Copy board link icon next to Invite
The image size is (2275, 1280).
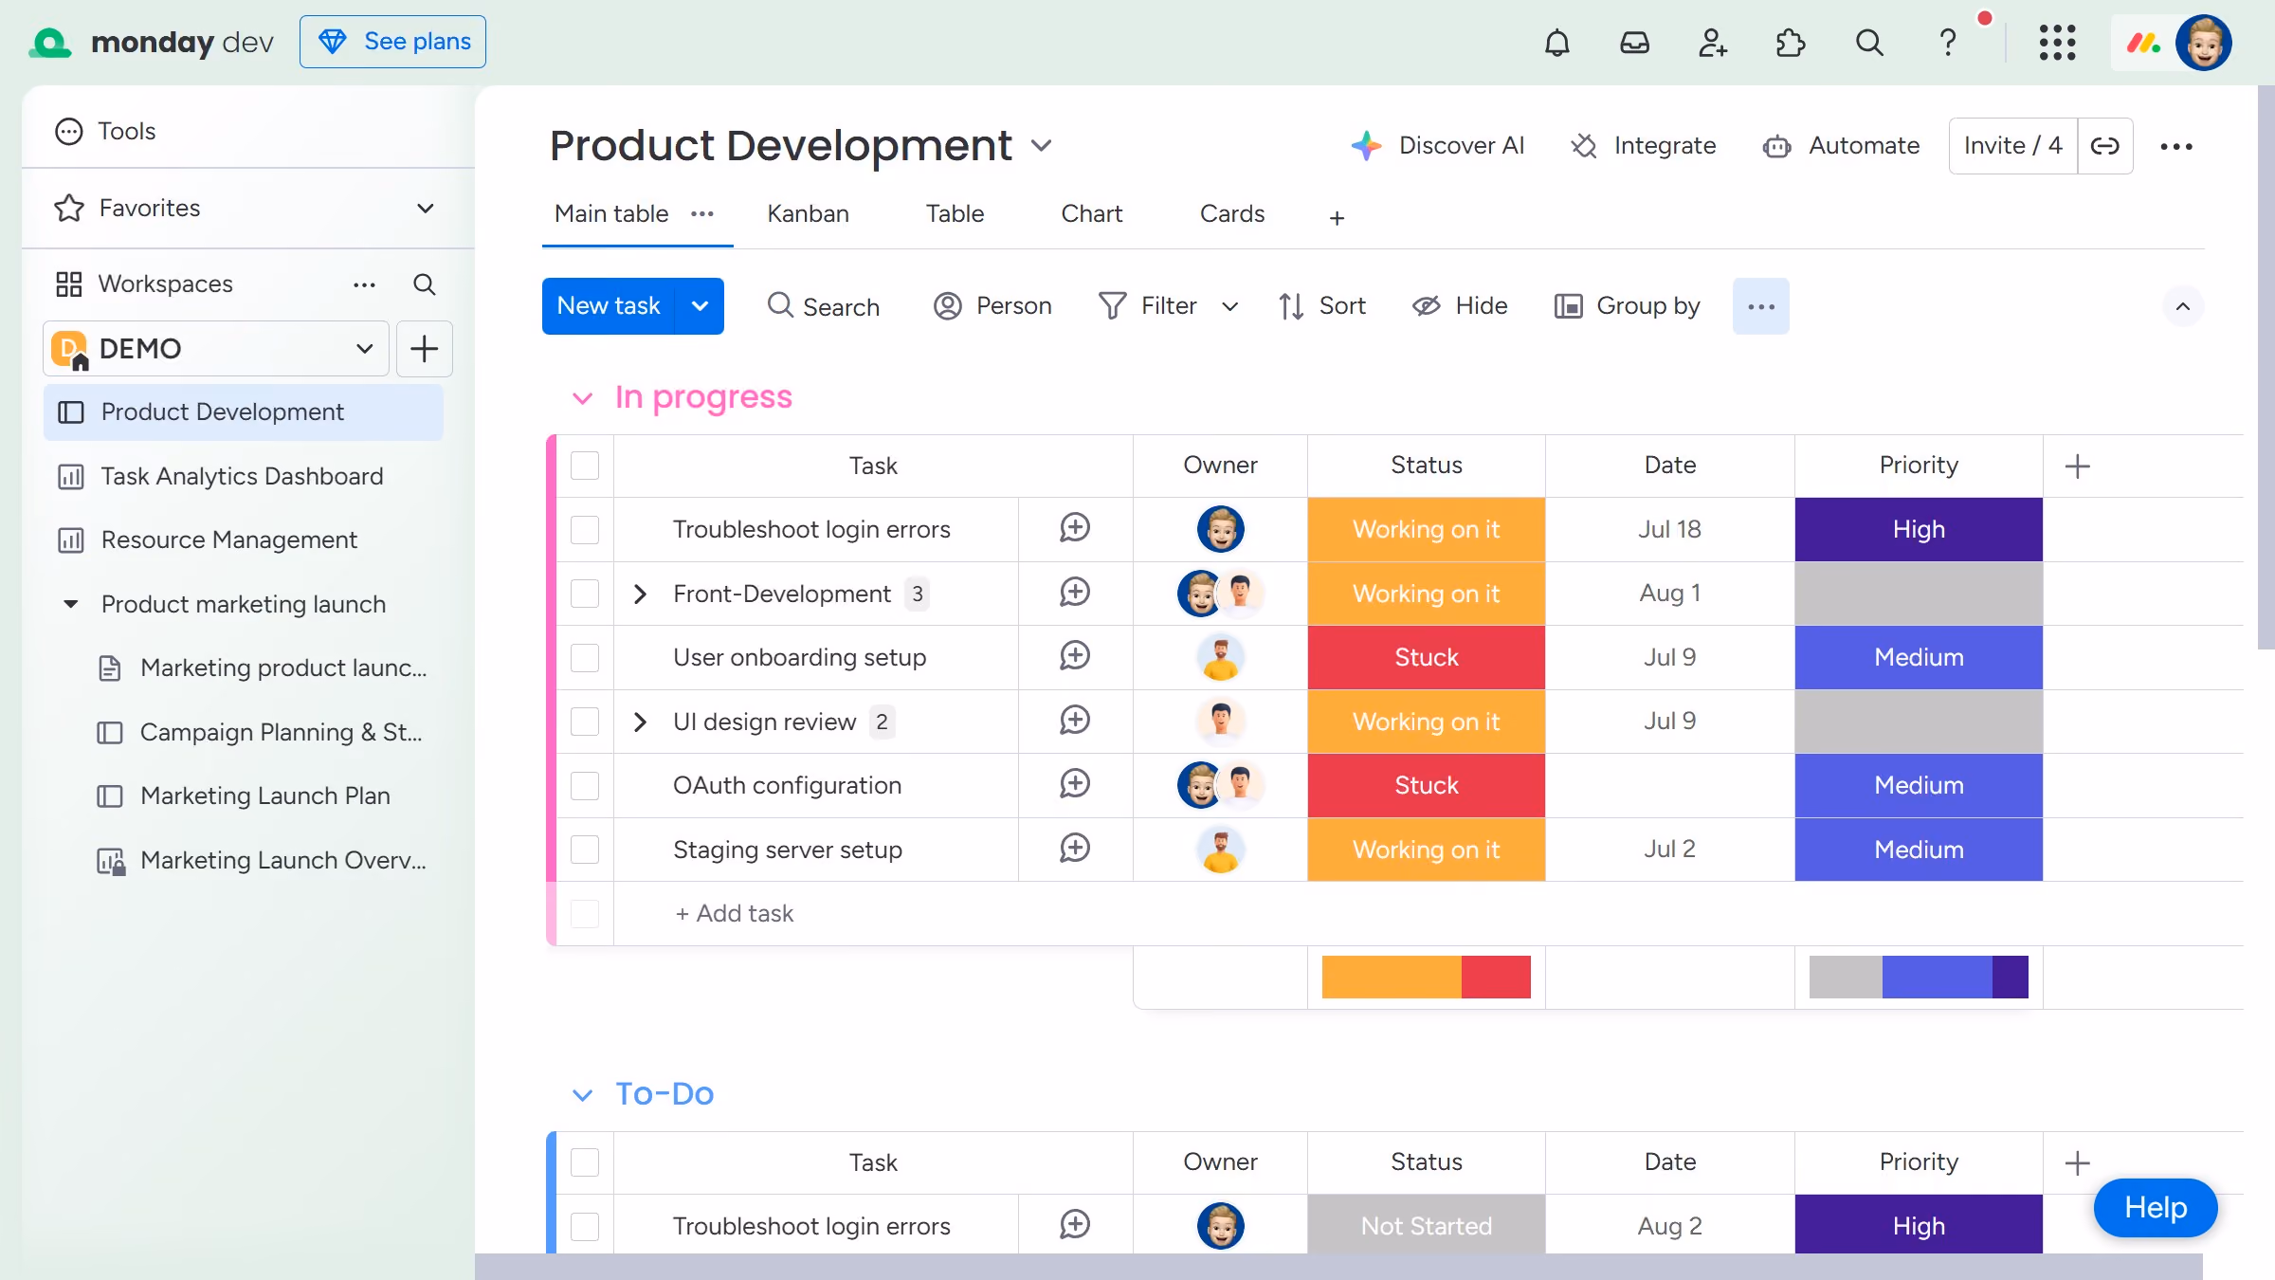click(2105, 146)
